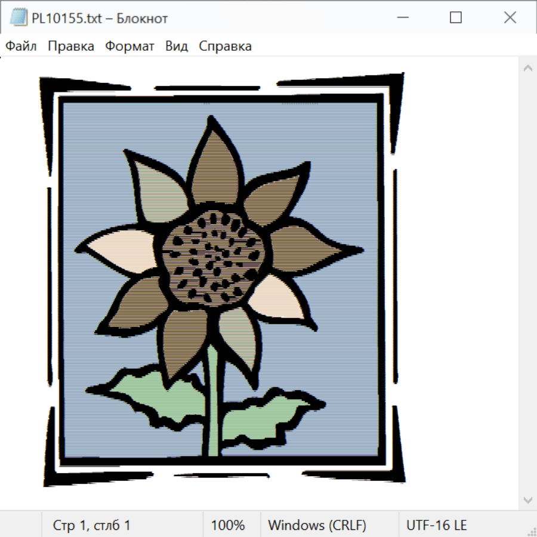Click the Стр 1, стлб 1 status indicator
Screen dimensions: 537x537
(x=92, y=525)
